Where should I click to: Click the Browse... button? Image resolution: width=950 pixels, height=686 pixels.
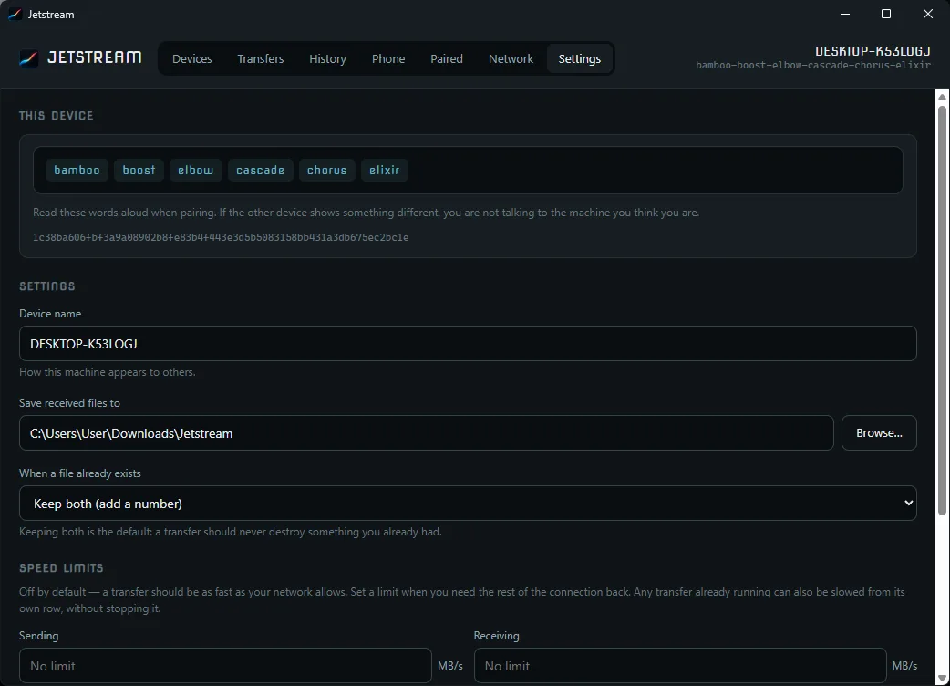click(x=879, y=432)
